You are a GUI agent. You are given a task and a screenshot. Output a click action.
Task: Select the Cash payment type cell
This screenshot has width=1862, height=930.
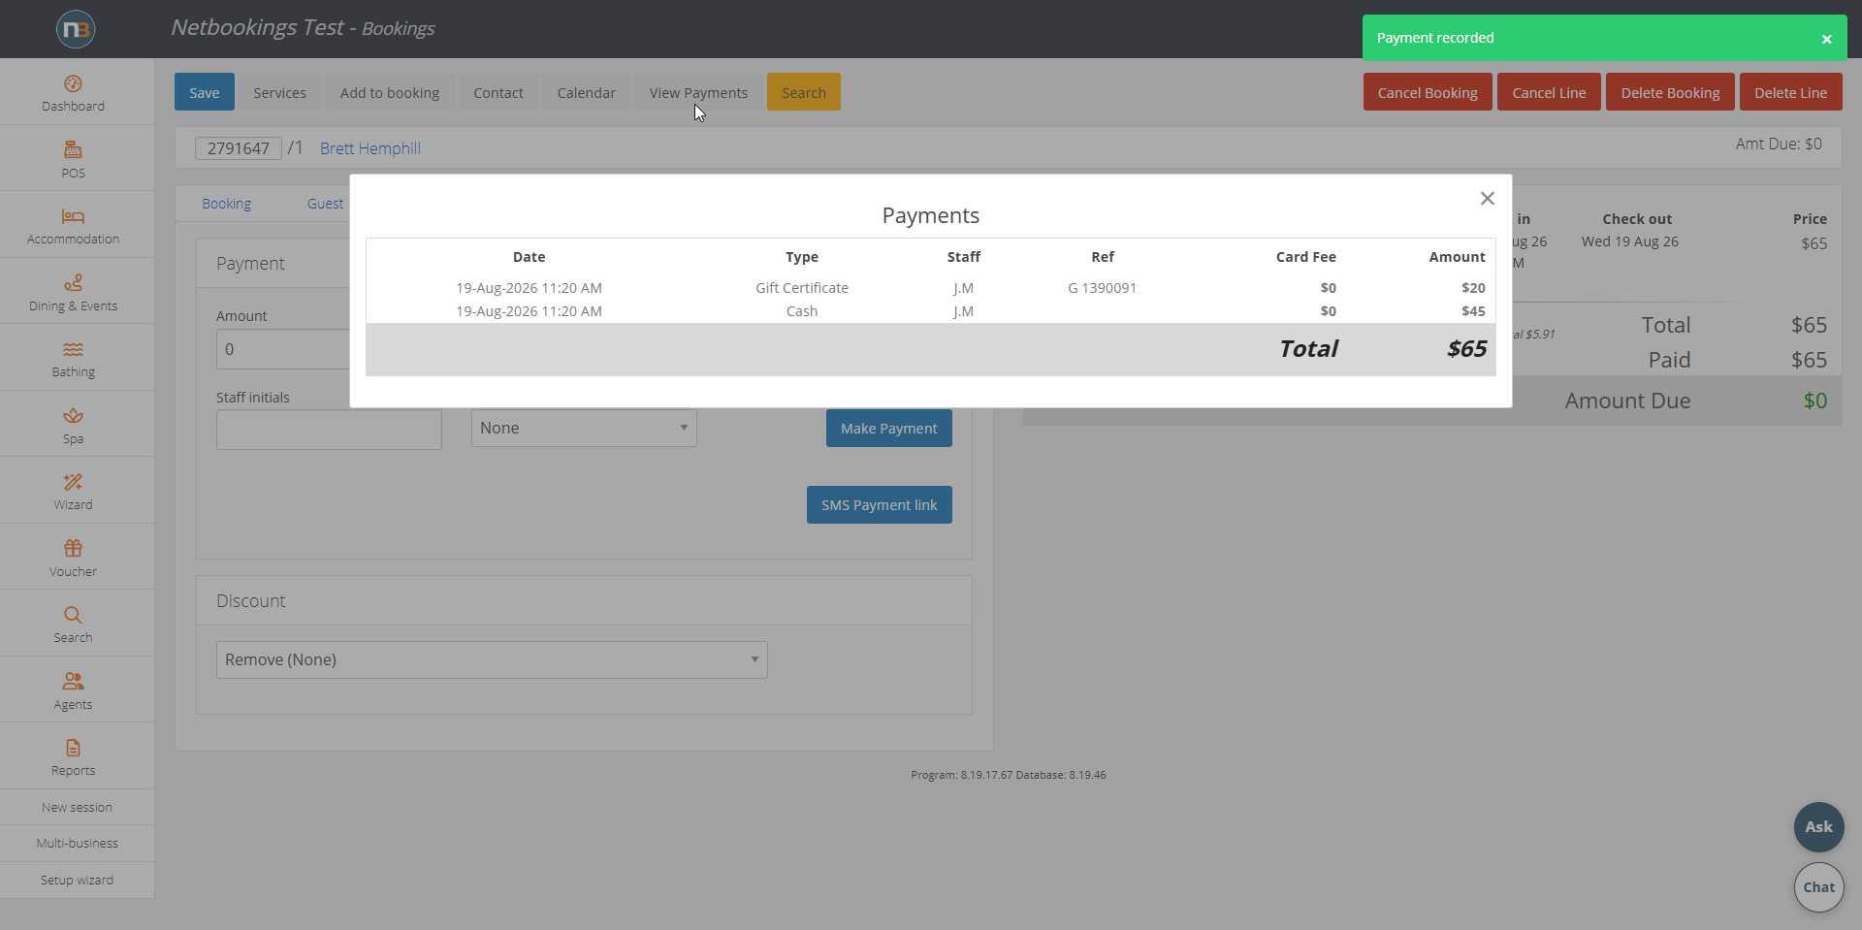(x=802, y=311)
